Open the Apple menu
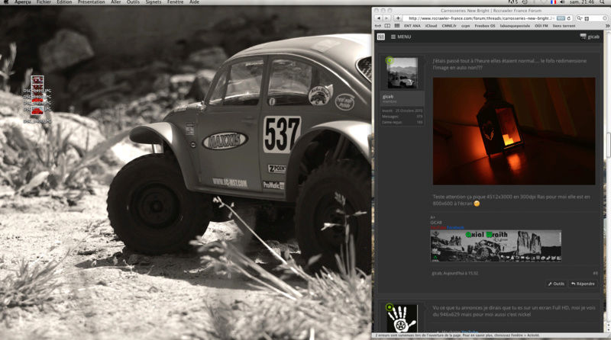Viewport: 611px width, 340px height. point(5,2)
